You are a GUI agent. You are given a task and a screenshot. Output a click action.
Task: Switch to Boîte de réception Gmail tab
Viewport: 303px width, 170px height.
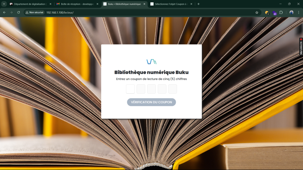pos(77,4)
